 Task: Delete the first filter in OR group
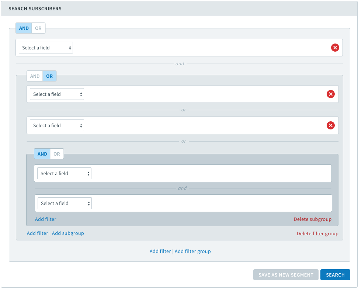tap(331, 94)
